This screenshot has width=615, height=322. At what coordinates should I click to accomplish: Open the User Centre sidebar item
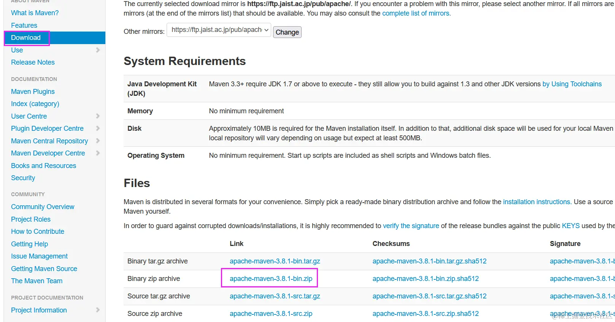point(29,116)
